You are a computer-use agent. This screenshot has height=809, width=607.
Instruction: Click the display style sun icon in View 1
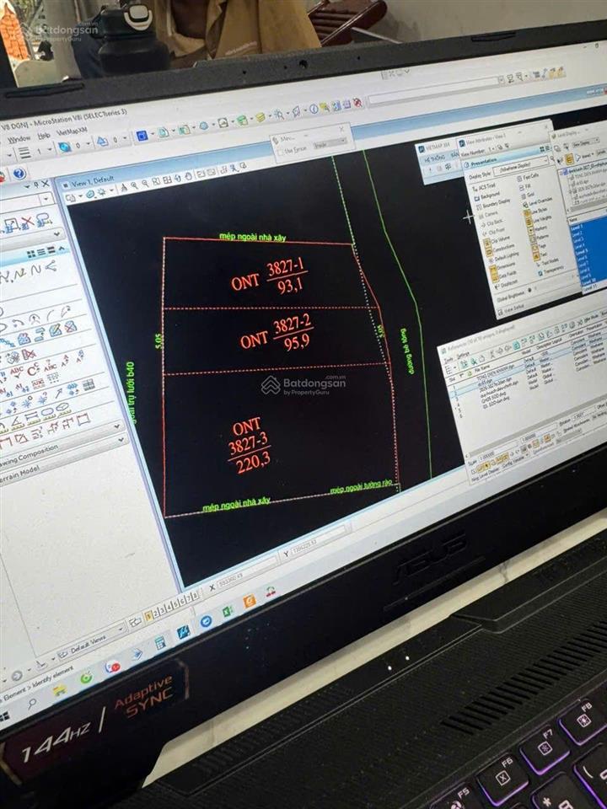tap(102, 192)
